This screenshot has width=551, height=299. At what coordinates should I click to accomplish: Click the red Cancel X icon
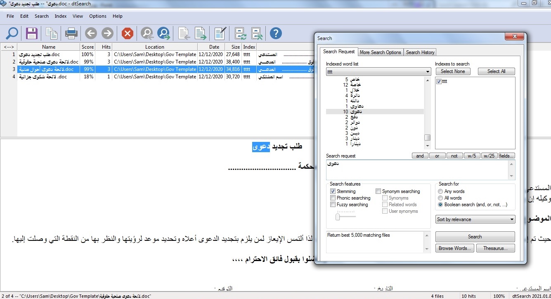tap(128, 33)
